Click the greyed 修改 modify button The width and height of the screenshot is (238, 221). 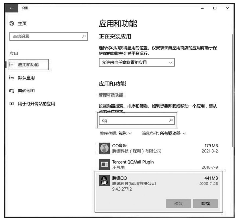[178, 203]
